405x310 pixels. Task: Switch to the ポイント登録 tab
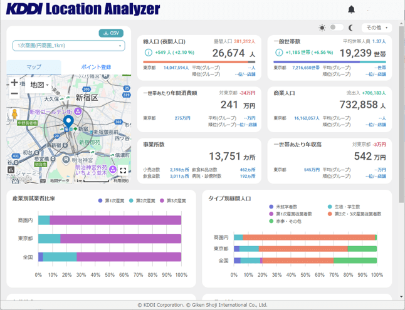coord(96,67)
